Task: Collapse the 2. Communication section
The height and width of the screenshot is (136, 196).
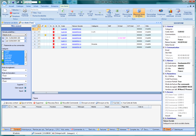Action: [x=164, y=47]
